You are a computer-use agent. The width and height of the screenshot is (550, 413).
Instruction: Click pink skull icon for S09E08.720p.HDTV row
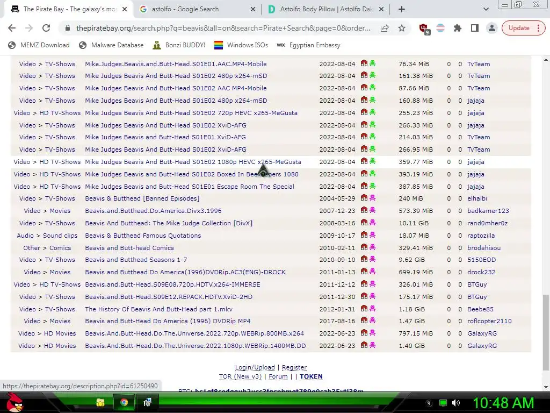point(373,284)
